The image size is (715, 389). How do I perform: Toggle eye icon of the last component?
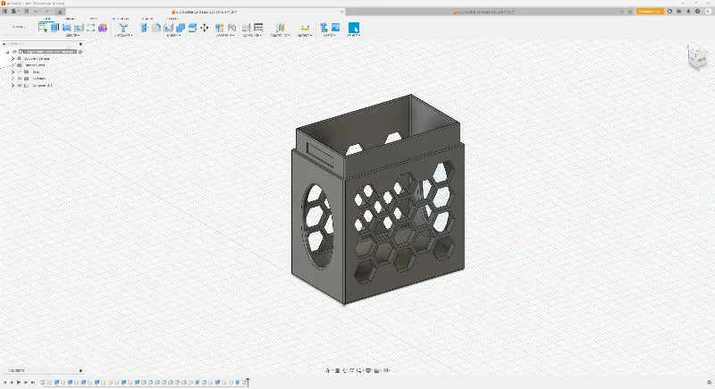click(x=20, y=85)
